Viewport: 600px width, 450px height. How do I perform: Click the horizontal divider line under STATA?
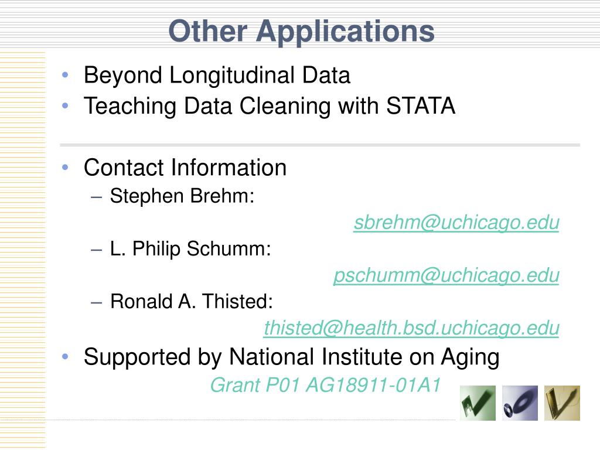[320, 145]
